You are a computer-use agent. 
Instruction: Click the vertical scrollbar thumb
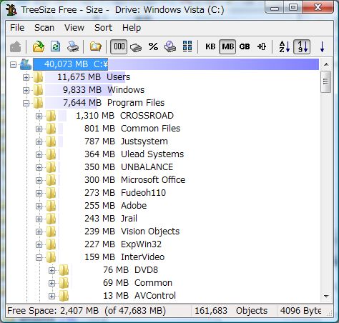click(326, 81)
